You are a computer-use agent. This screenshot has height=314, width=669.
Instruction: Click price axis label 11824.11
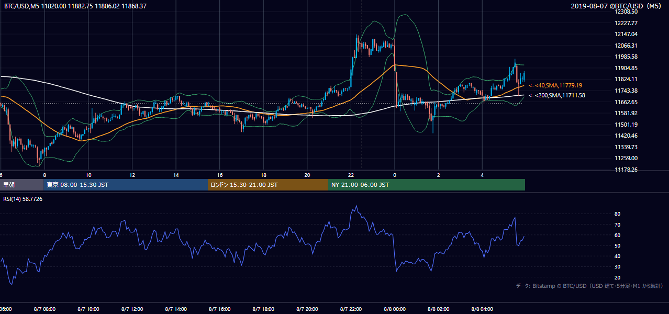coord(626,79)
